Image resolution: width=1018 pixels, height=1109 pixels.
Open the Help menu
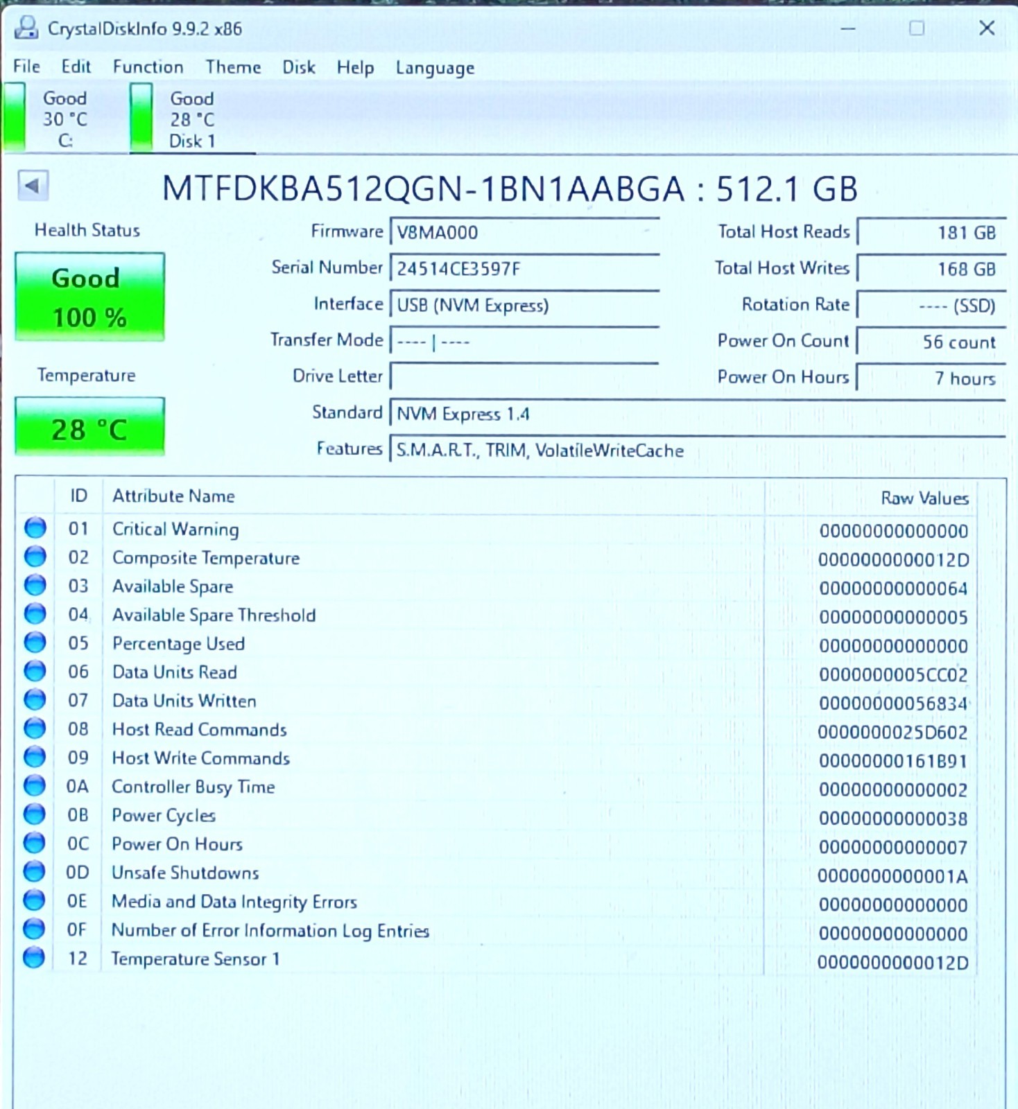coord(355,68)
